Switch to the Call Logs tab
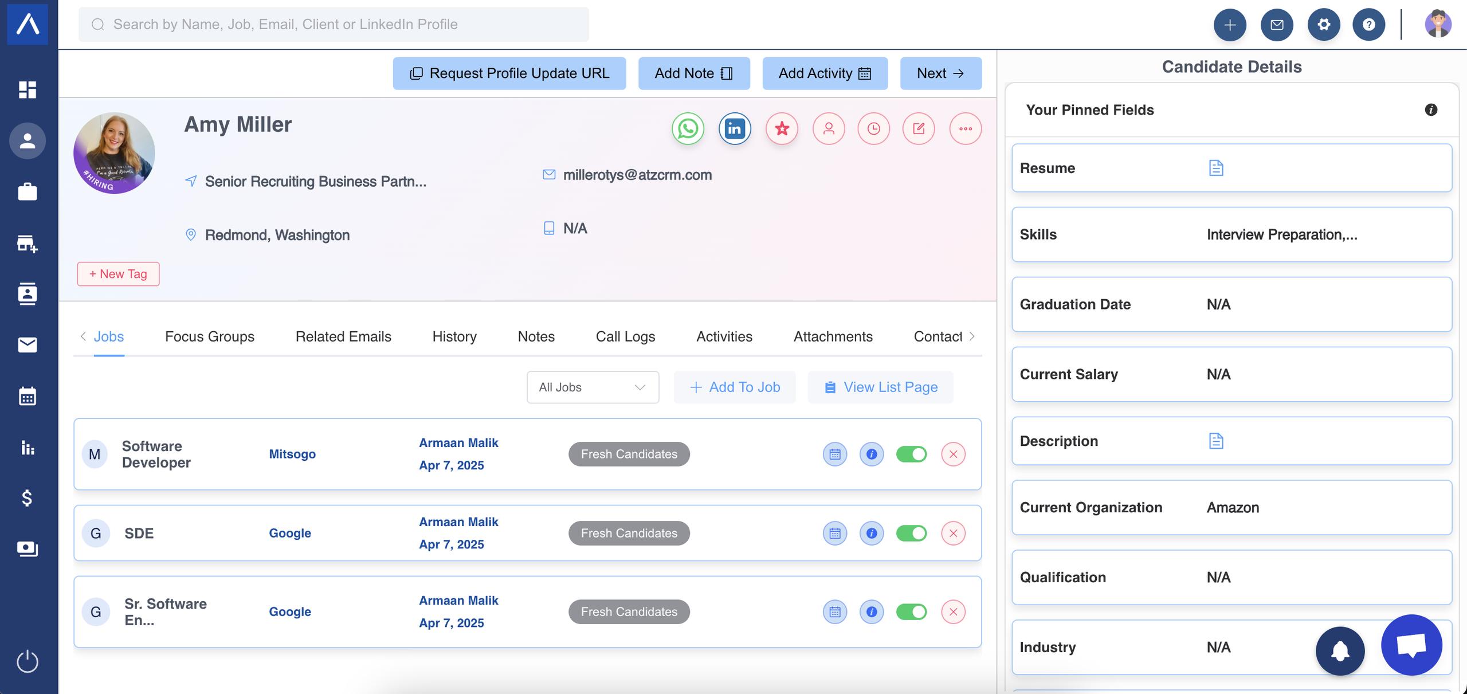The image size is (1467, 694). click(625, 337)
